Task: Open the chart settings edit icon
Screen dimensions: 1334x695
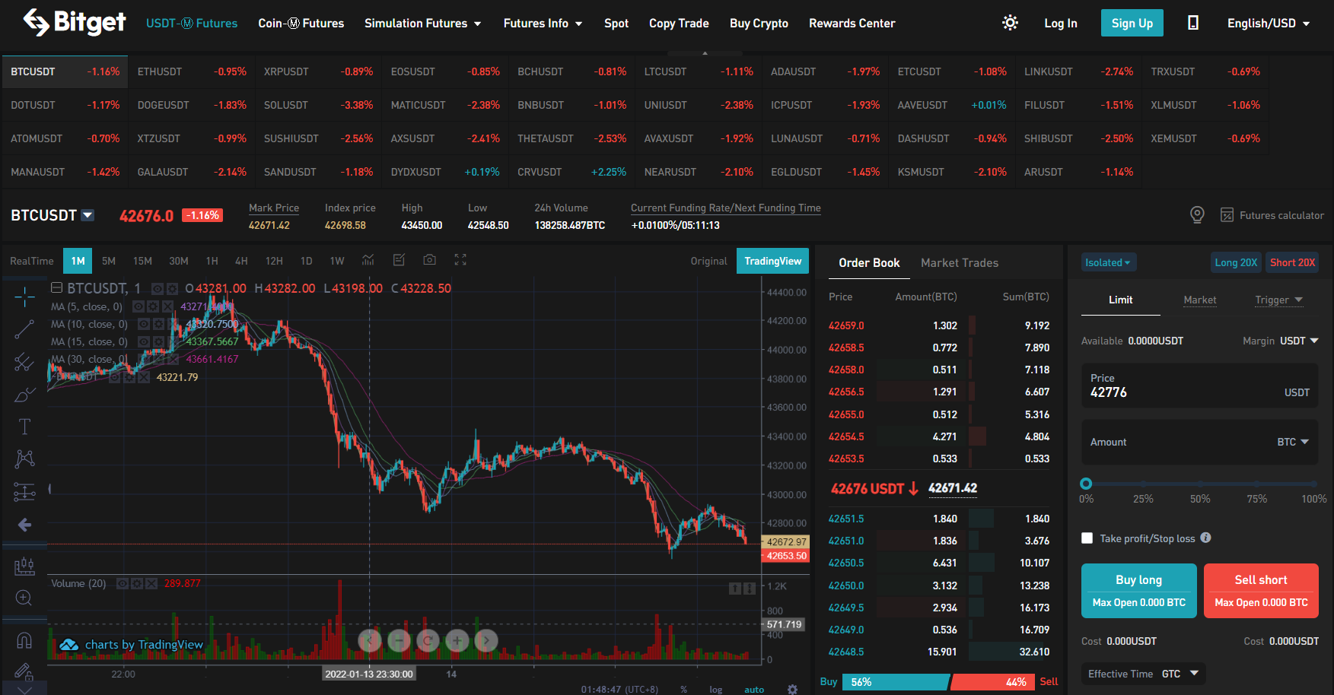Action: click(399, 260)
